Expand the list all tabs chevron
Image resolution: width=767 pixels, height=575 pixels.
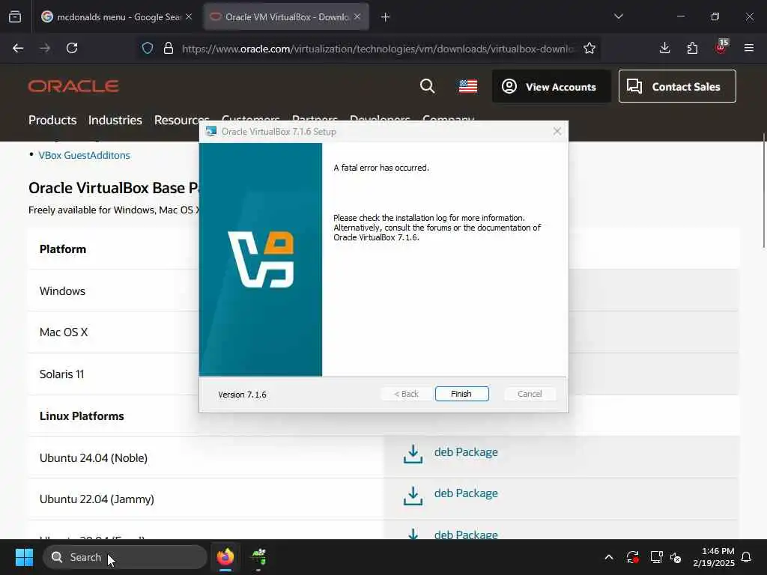[x=619, y=16]
